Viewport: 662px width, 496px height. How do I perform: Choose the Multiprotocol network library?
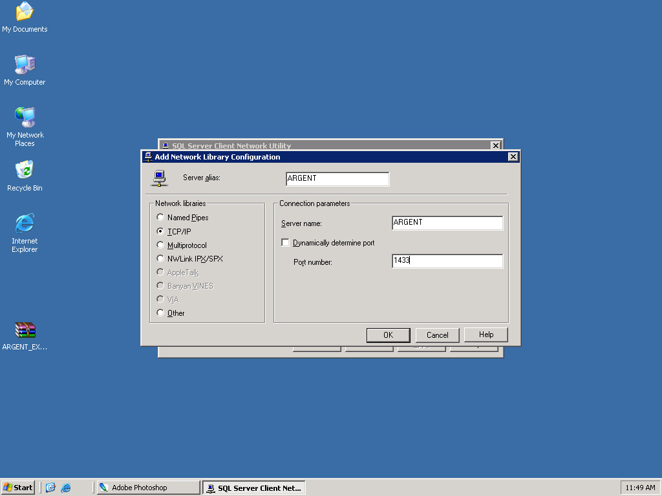[161, 245]
